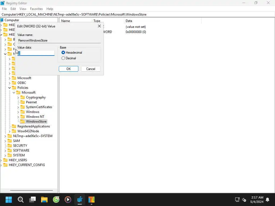Expand the SystemCertificates key
This screenshot has width=275, height=206.
click(18, 107)
